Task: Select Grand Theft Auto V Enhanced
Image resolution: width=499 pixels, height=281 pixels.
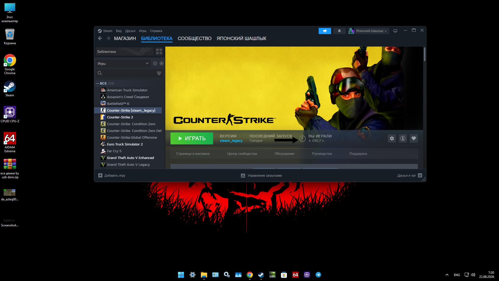Action: [x=128, y=158]
